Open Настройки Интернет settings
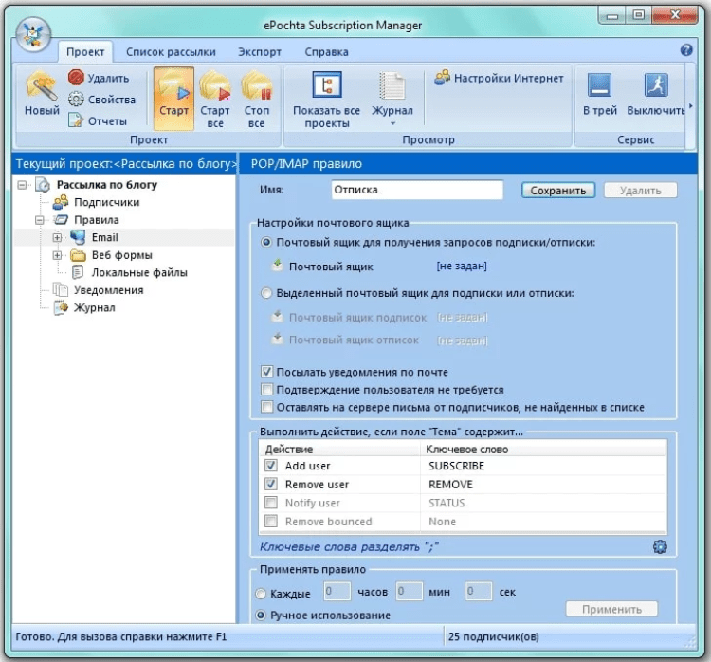Image resolution: width=711 pixels, height=662 pixels. click(x=499, y=78)
